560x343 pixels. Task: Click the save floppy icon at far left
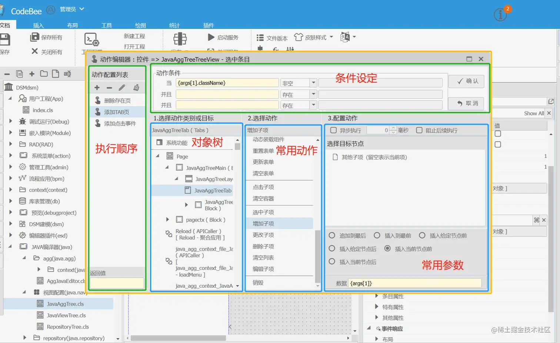pyautogui.click(x=4, y=39)
